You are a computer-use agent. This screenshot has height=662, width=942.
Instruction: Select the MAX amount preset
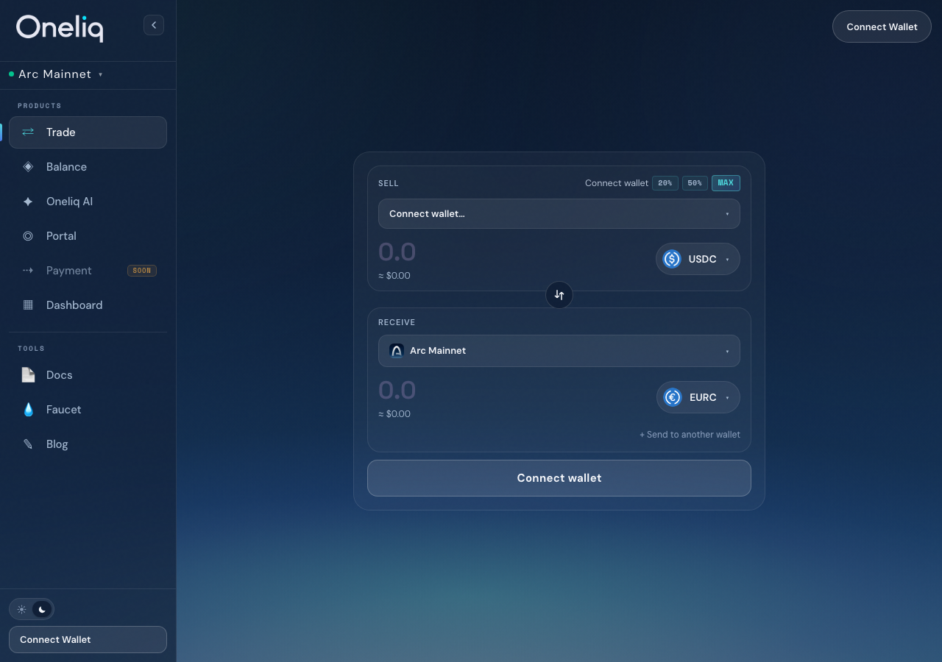(726, 183)
